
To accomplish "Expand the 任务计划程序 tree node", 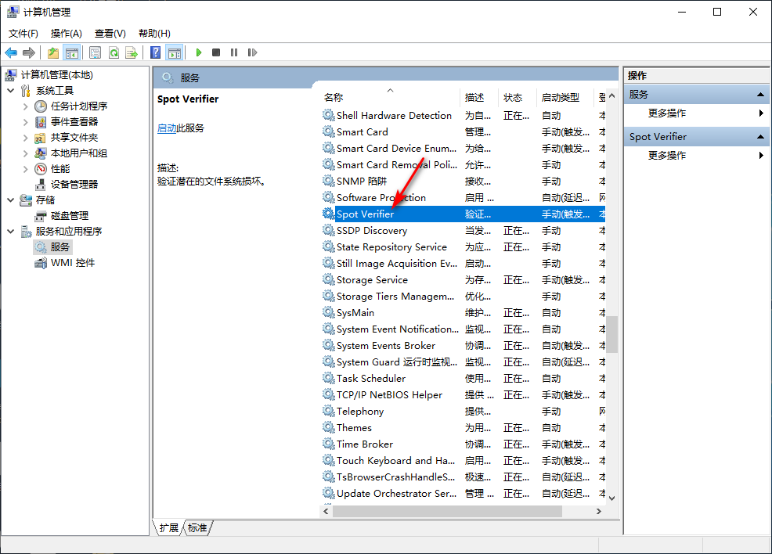I will pyautogui.click(x=26, y=106).
